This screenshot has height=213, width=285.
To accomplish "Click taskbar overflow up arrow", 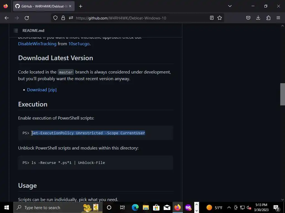I will click(x=196, y=205).
